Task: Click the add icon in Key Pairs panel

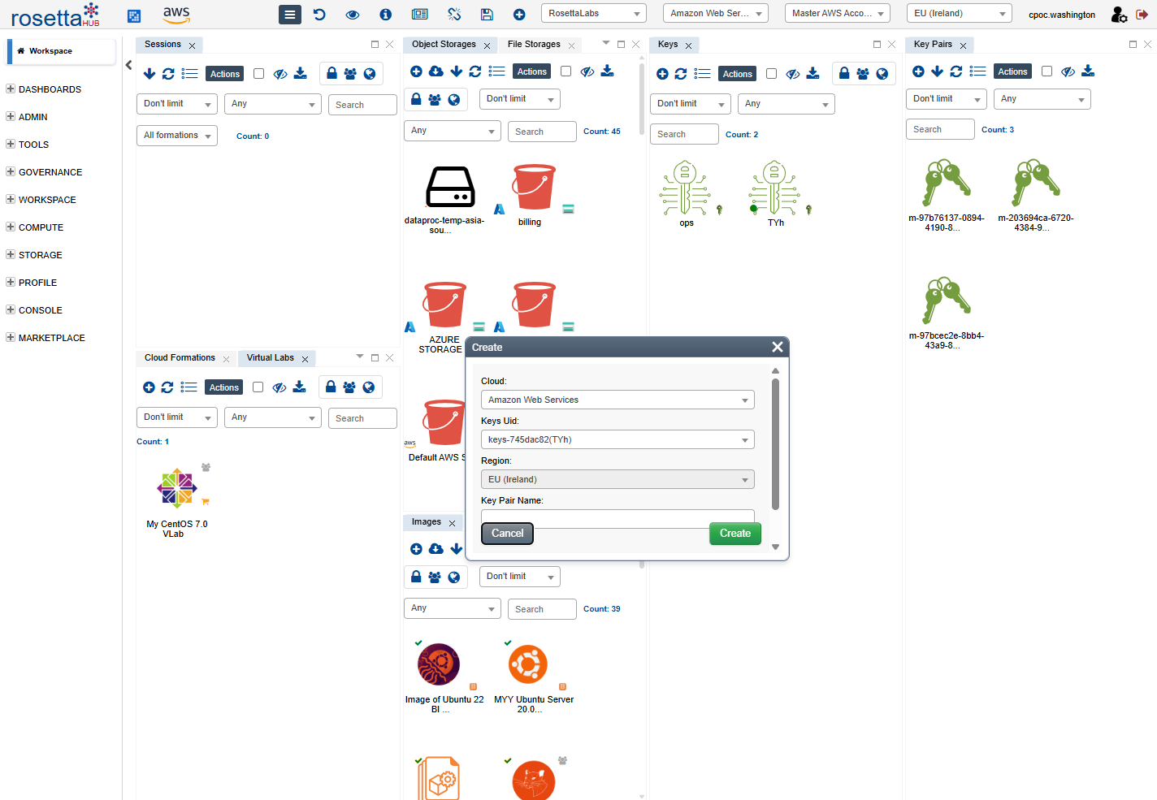Action: (918, 71)
